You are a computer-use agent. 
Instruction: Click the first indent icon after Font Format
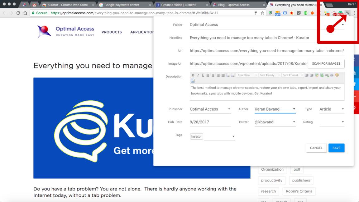point(307,75)
